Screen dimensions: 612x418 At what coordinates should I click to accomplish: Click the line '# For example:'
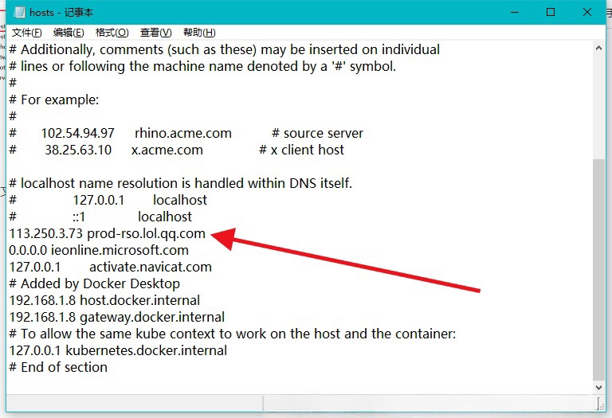tap(54, 100)
